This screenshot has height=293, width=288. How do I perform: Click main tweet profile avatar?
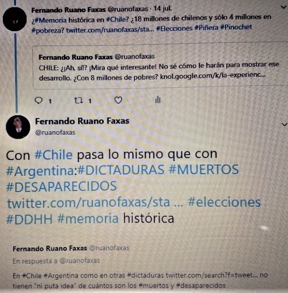point(18,127)
